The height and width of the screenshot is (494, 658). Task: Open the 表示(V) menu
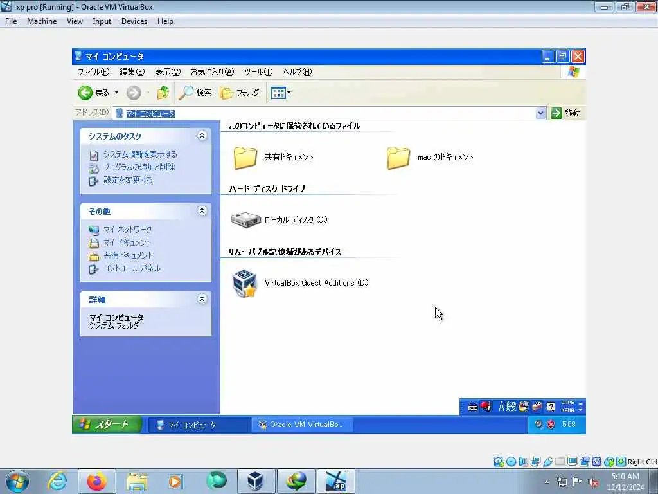tap(168, 72)
